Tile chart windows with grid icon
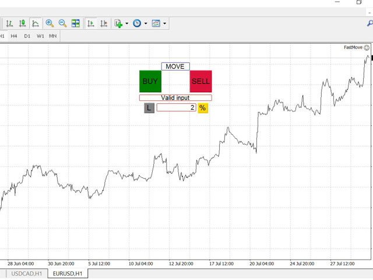The image size is (373, 280). tap(76, 23)
